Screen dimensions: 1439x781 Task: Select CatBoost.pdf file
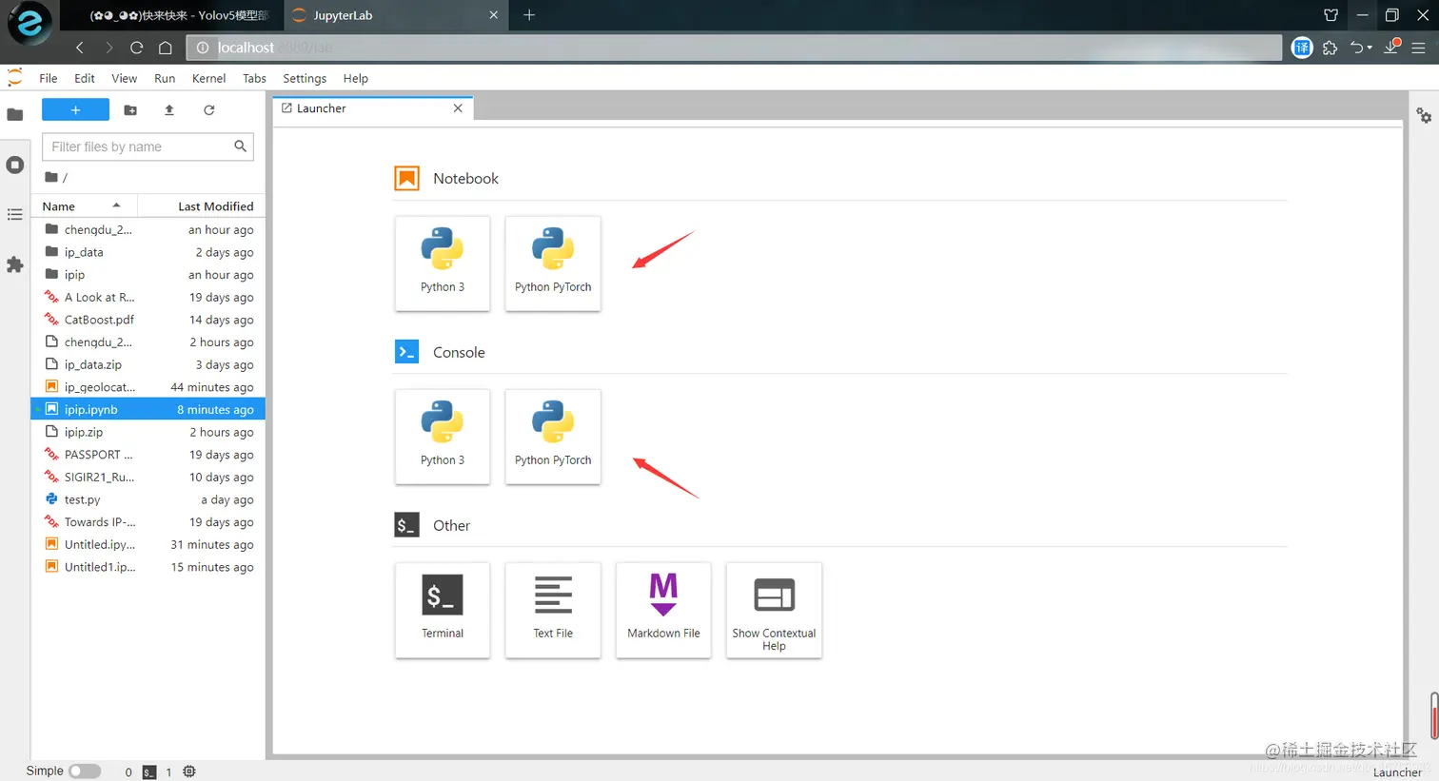(x=148, y=320)
